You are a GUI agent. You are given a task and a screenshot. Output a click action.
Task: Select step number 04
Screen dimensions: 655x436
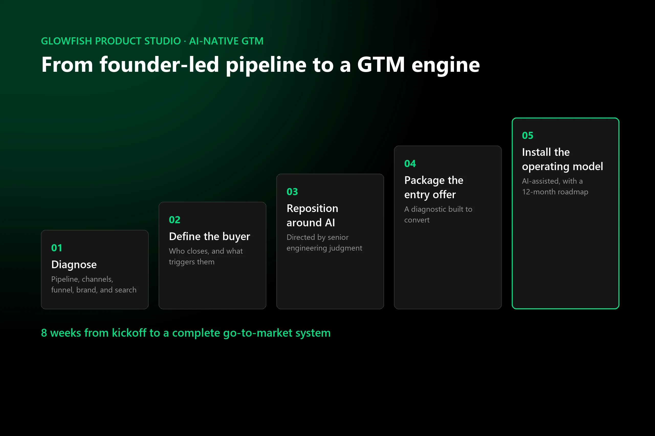pyautogui.click(x=410, y=163)
